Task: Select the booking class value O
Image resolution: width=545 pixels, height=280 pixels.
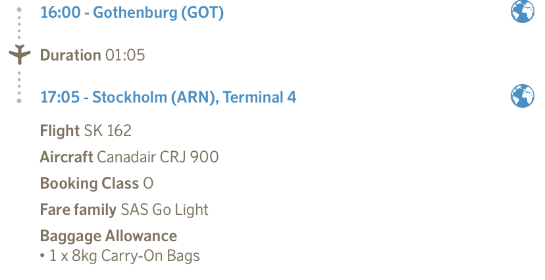Action: 148,183
